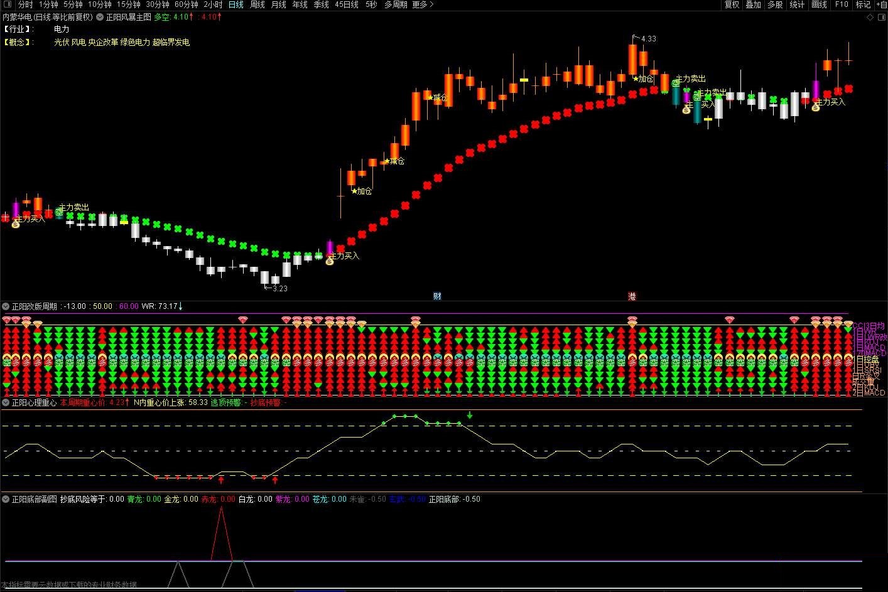This screenshot has width=888, height=592.
Task: Open dropdown beside 正阳改版周期 indicator
Action: 6,306
